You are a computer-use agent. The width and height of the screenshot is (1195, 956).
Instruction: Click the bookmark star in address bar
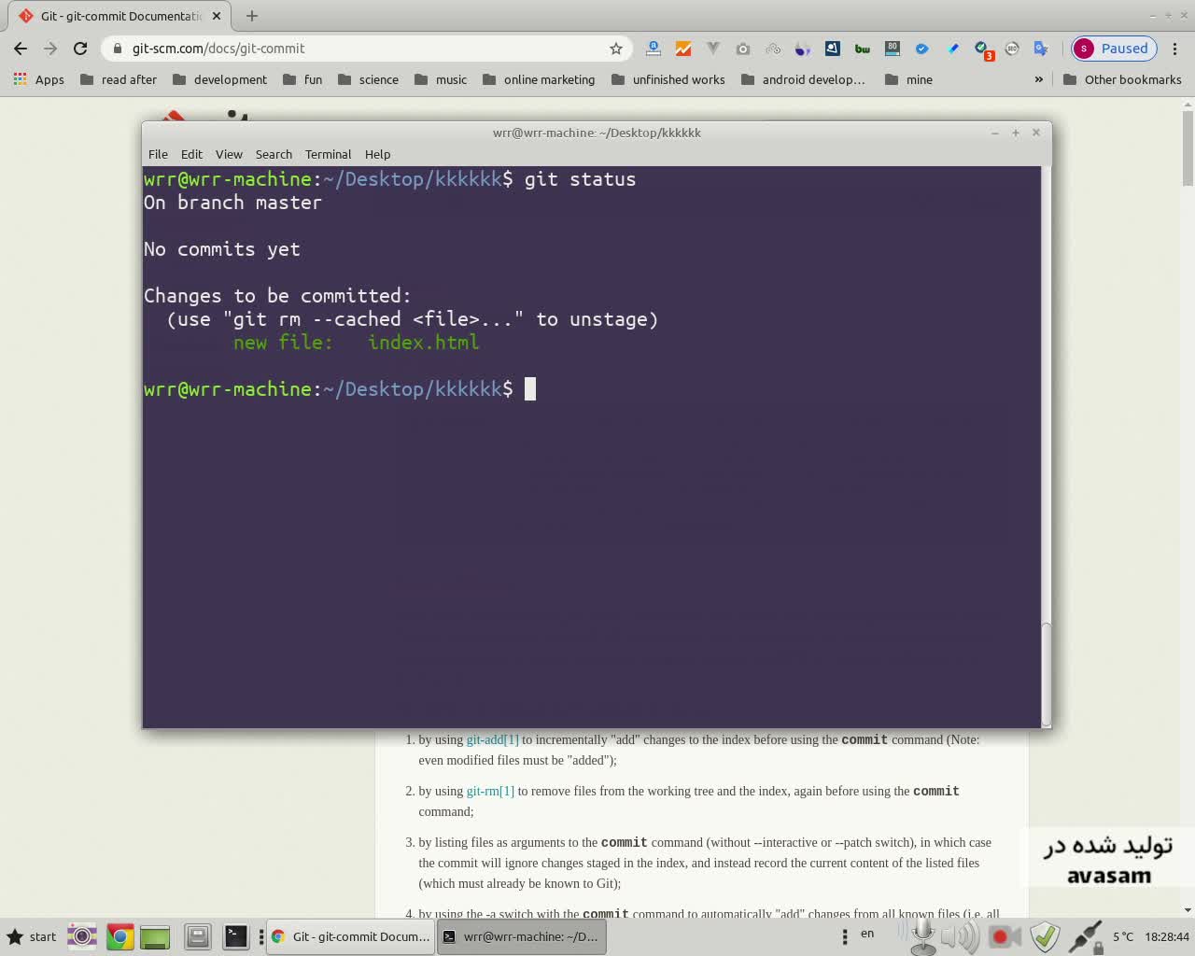(615, 49)
